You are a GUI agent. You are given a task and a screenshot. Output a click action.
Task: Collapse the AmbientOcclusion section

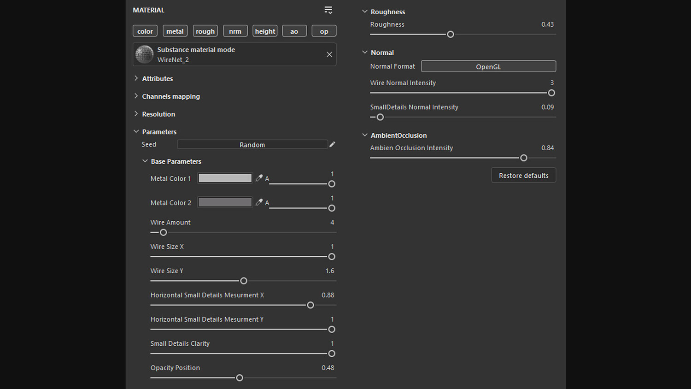click(x=365, y=135)
